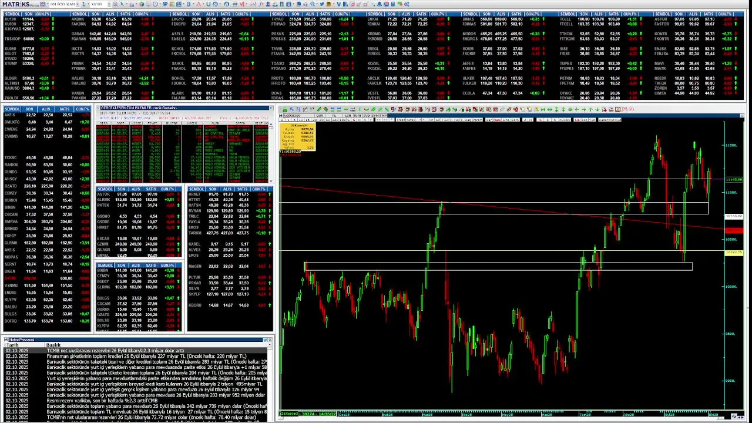752x423 pixels.
Task: Select the 60 minute period button
Action: 328,120
